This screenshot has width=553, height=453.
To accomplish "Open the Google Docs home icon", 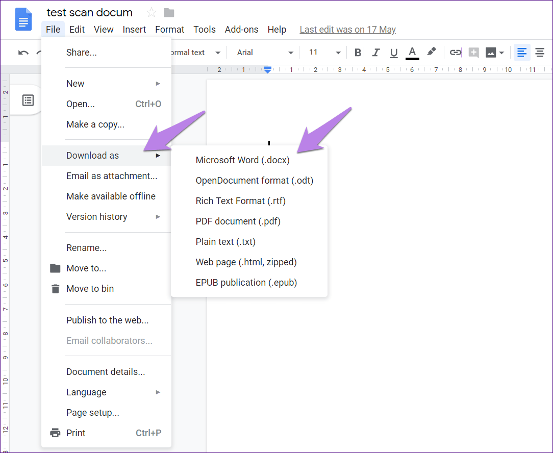I will tap(23, 20).
